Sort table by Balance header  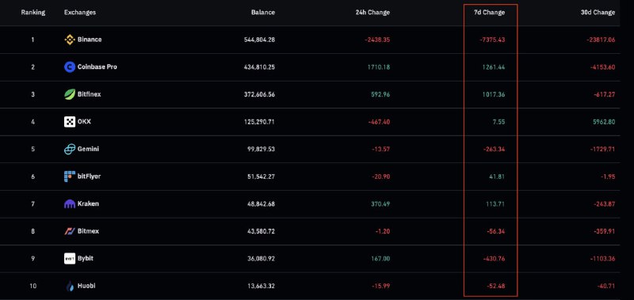point(263,12)
